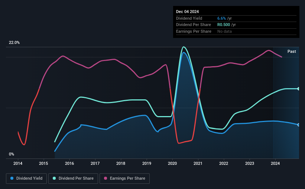Click the R0.500 dividend per share value
This screenshot has width=305, height=189.
(x=224, y=25)
